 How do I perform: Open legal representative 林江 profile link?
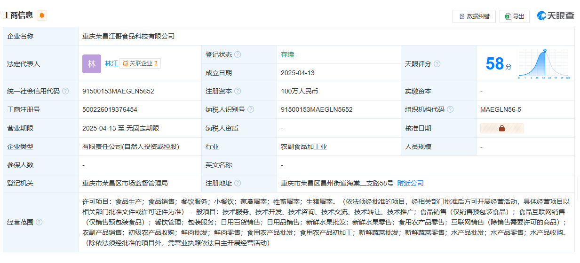pos(111,63)
